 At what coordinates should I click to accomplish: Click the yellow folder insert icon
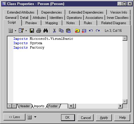(x=77, y=31)
